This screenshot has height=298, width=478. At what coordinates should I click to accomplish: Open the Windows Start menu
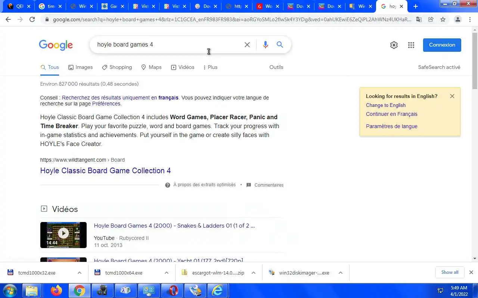10,291
